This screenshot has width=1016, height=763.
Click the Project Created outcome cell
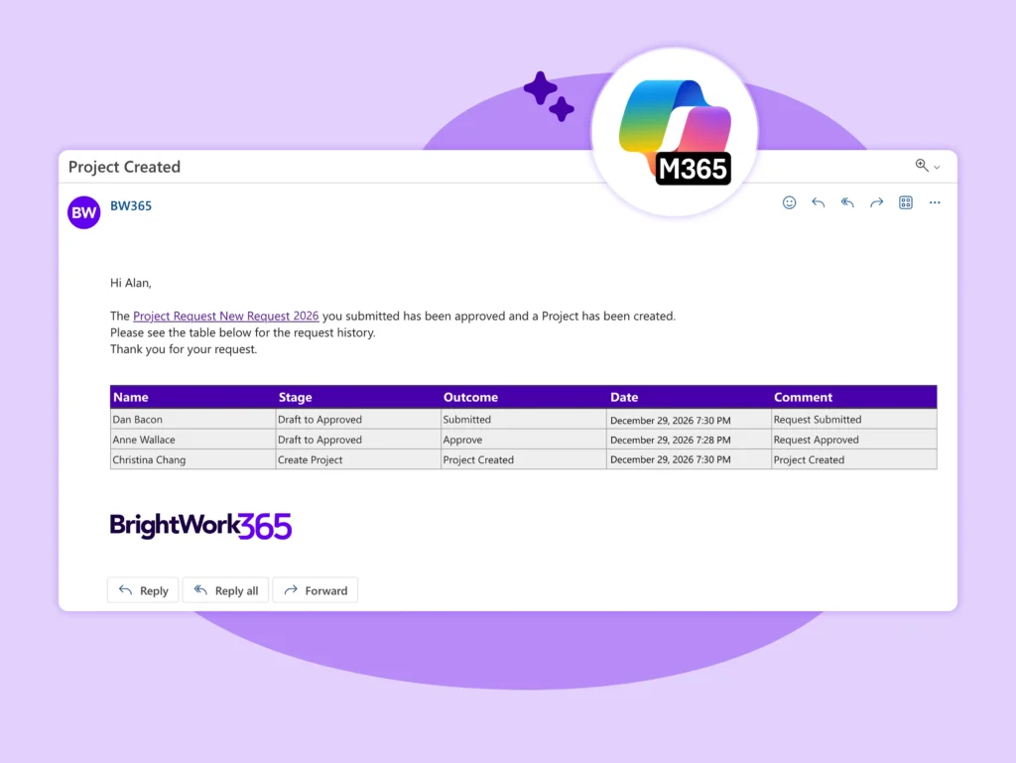pyautogui.click(x=524, y=459)
